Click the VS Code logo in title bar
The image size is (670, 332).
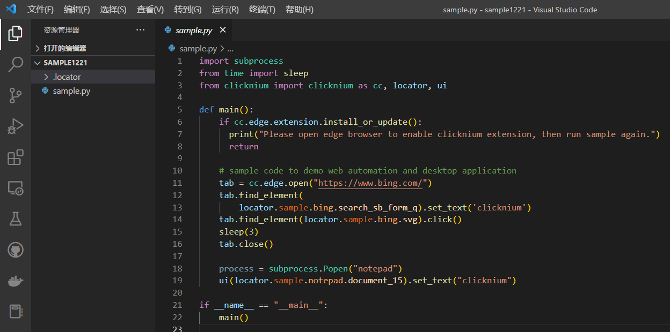pos(11,9)
